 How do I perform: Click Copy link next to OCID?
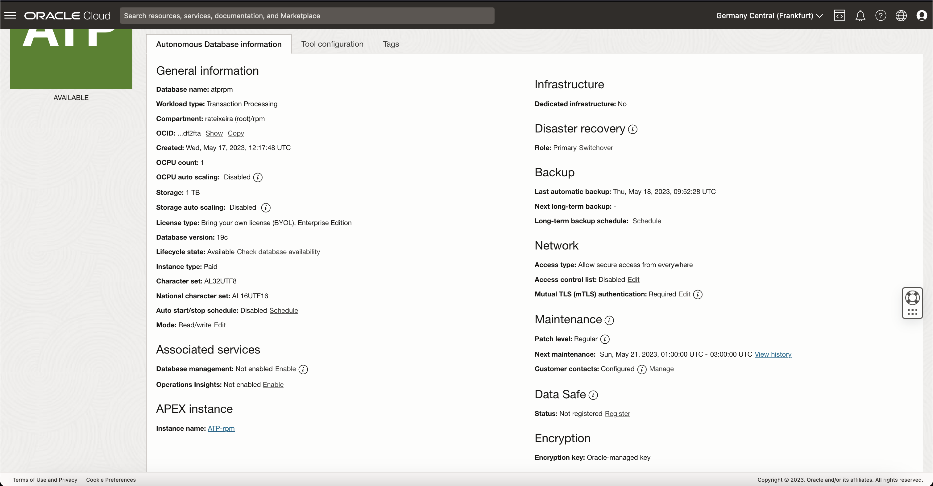[x=235, y=133]
